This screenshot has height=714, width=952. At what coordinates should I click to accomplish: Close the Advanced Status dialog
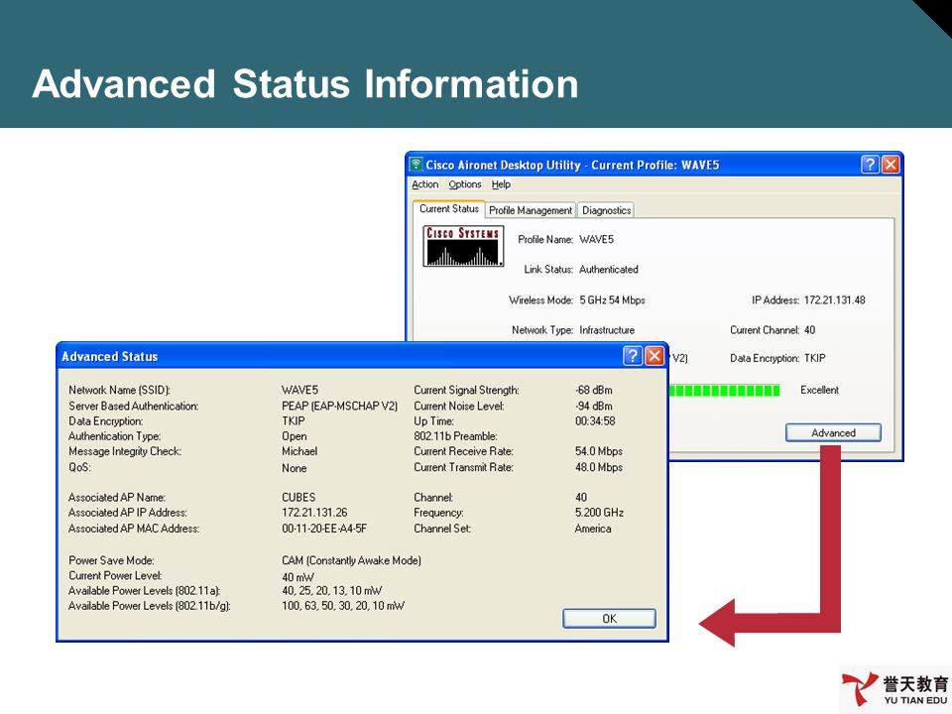click(654, 356)
